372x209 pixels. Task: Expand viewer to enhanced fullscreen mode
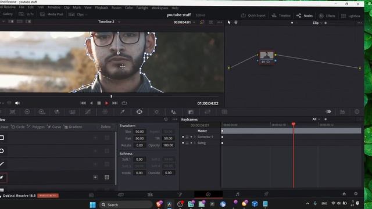click(x=211, y=22)
